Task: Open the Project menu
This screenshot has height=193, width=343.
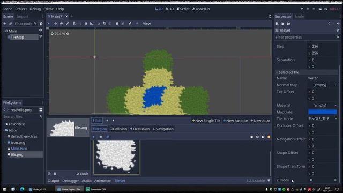Action: click(21, 9)
